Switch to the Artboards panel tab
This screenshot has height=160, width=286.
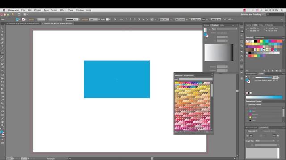point(269,25)
